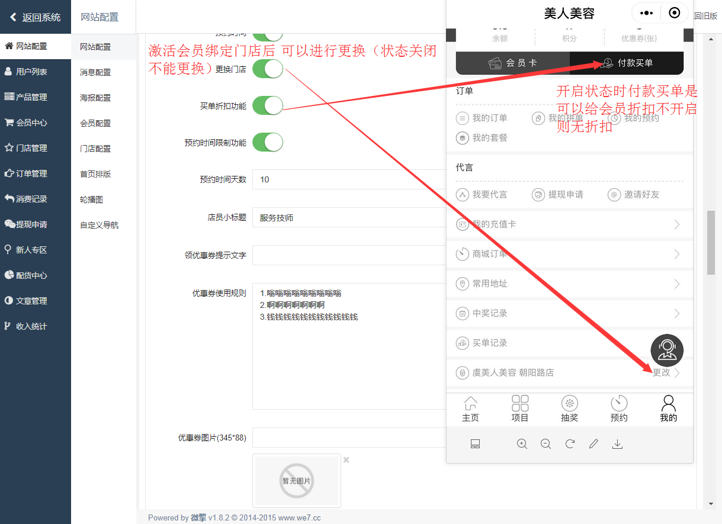The image size is (722, 524).
Task: Click the 返回系统 back button
Action: coord(35,17)
